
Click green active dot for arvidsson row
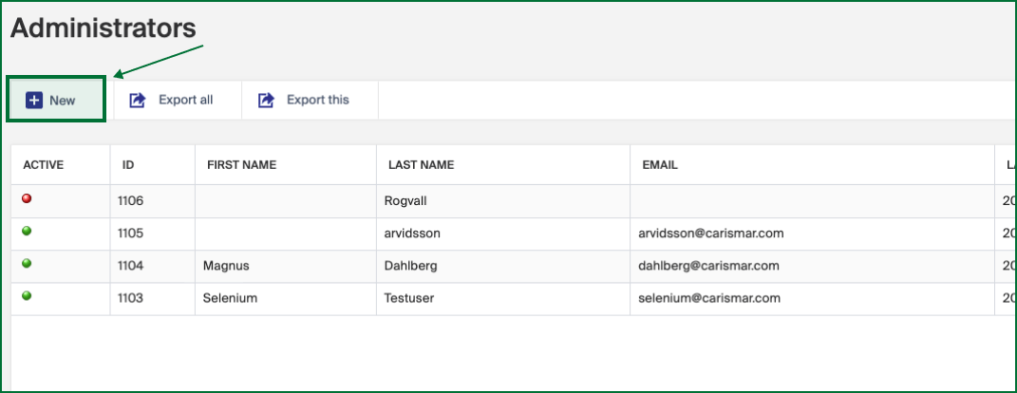pos(27,231)
